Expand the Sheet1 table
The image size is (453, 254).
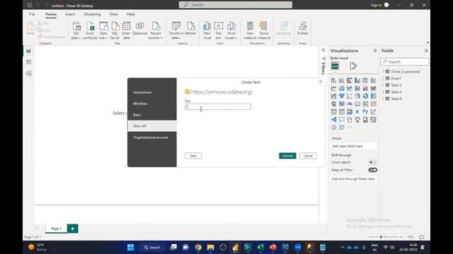383,78
